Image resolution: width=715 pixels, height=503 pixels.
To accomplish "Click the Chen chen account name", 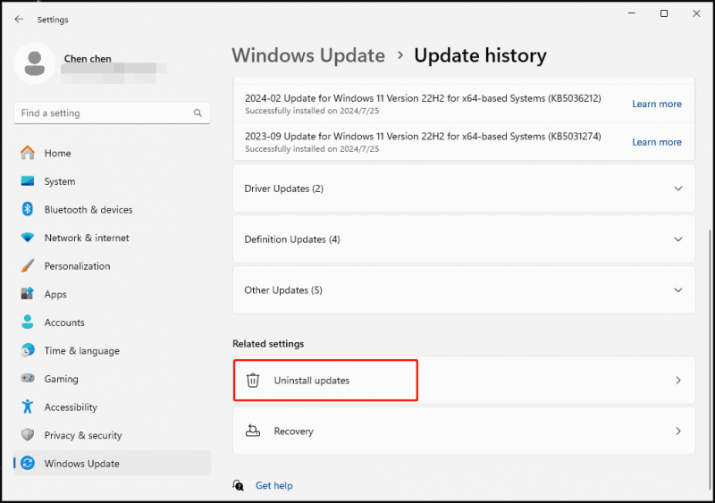I will pos(88,58).
